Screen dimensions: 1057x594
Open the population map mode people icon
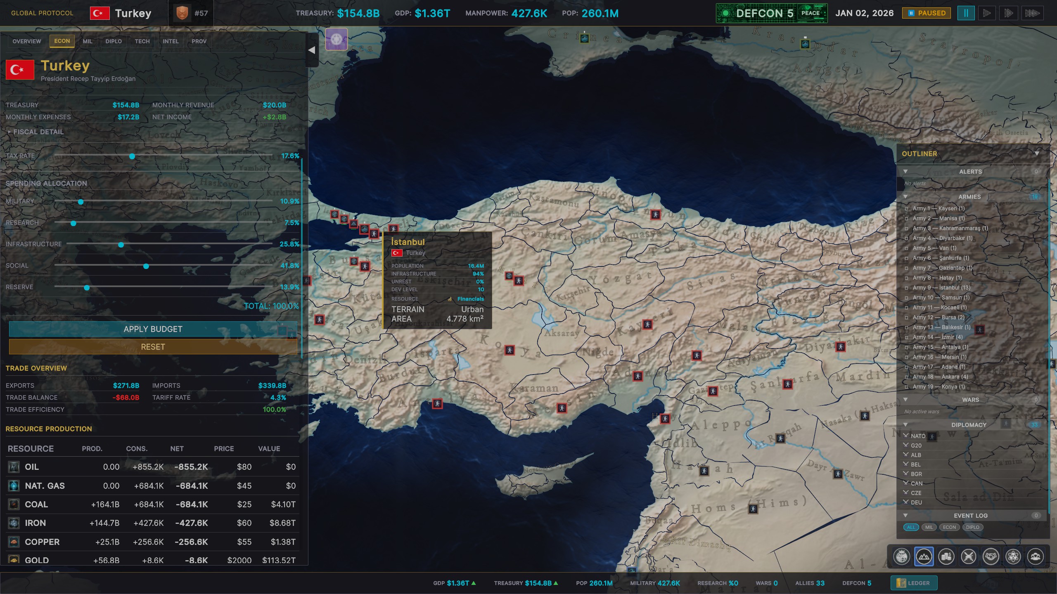(1036, 556)
